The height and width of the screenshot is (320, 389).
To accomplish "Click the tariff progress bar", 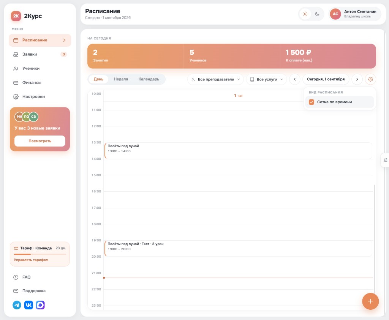I will click(40, 254).
